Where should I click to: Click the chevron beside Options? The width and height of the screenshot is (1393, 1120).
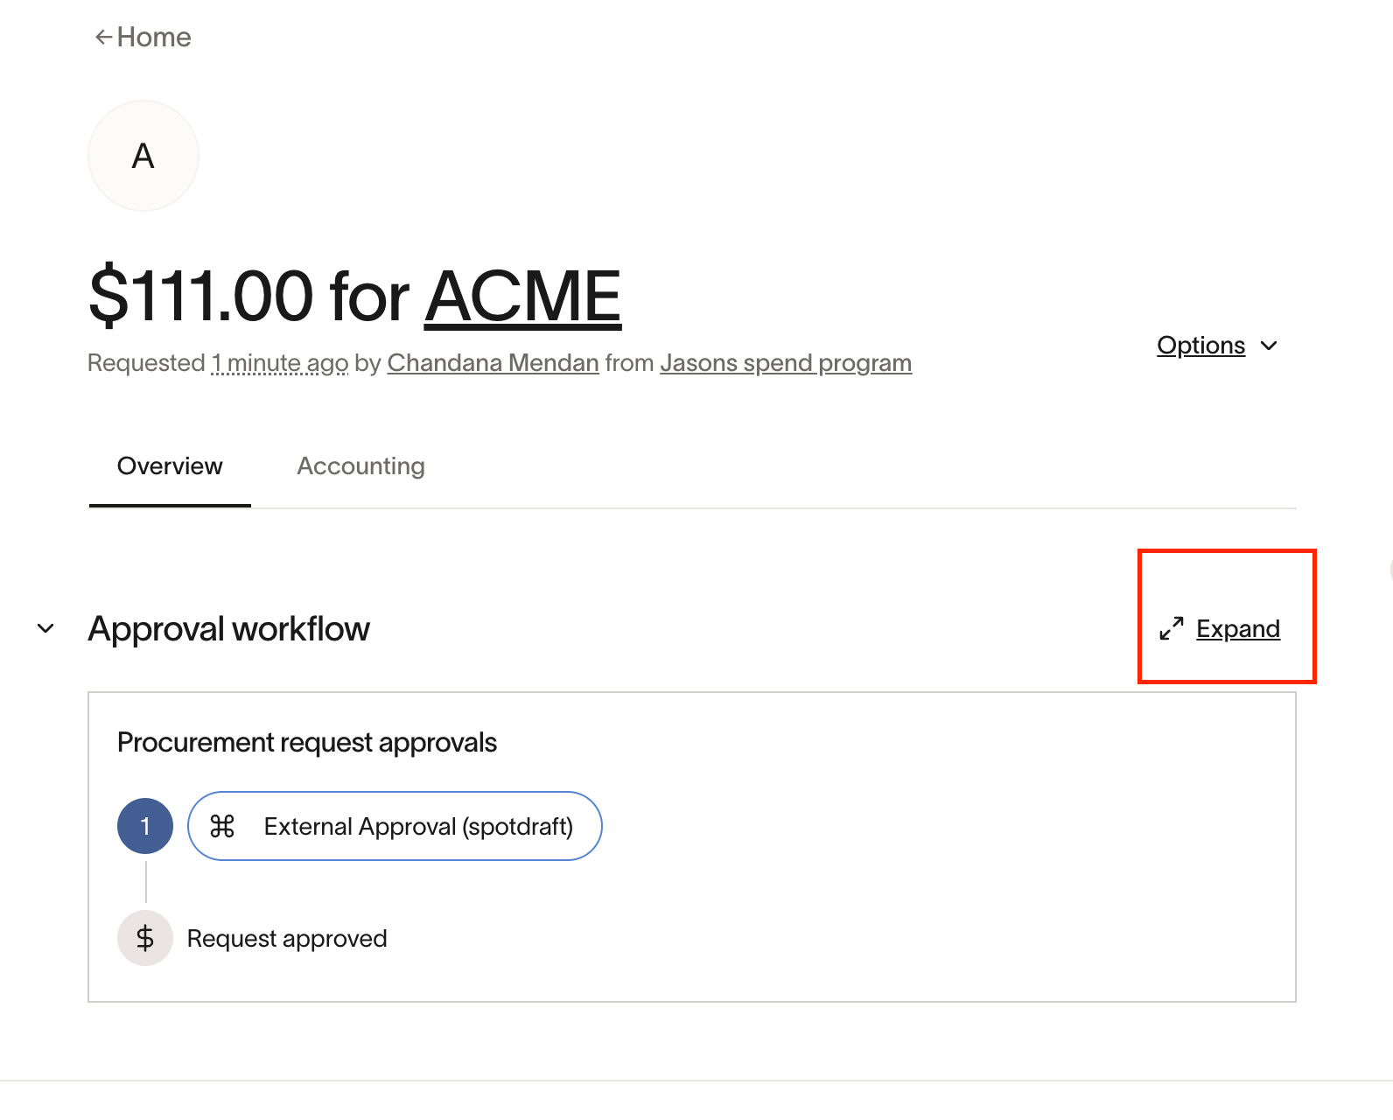tap(1269, 346)
